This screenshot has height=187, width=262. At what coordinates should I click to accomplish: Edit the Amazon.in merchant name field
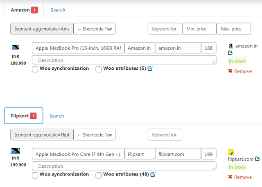pyautogui.click(x=140, y=48)
